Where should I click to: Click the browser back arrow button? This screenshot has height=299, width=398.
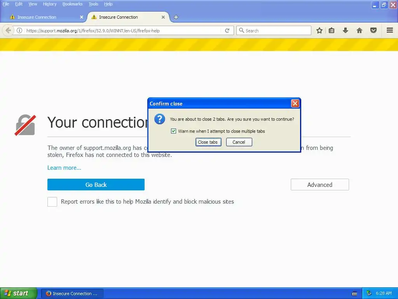pos(8,30)
